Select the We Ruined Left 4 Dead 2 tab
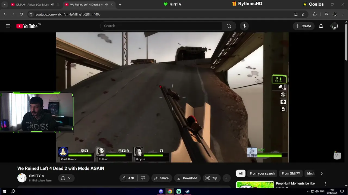348x195 pixels. (x=86, y=5)
